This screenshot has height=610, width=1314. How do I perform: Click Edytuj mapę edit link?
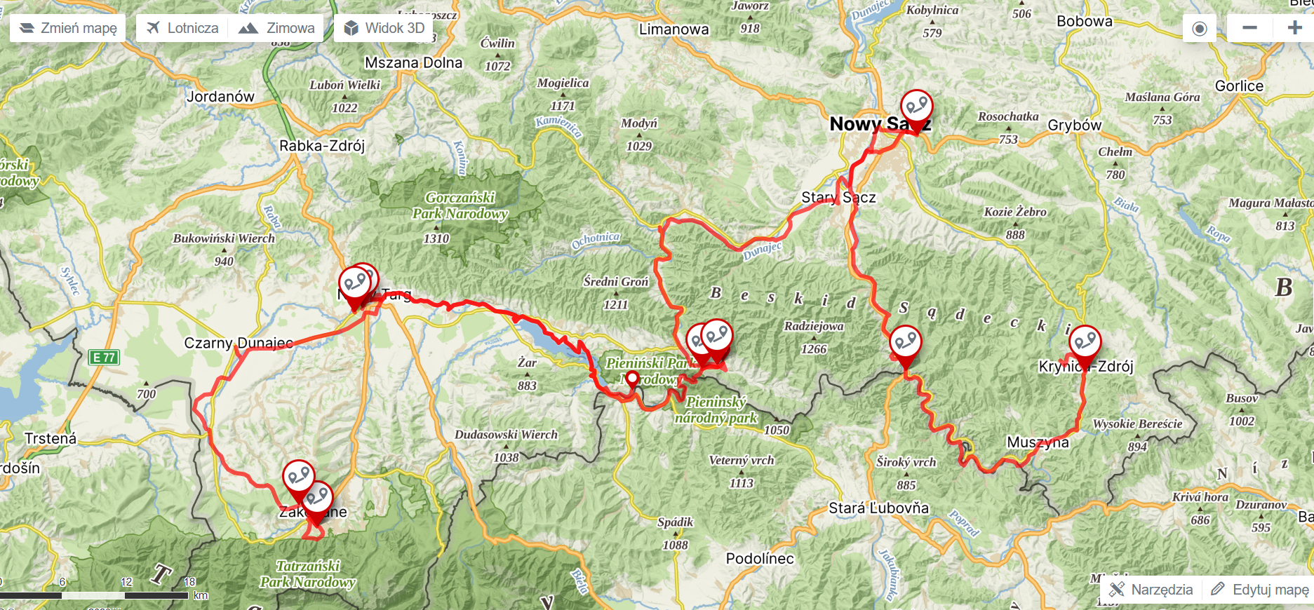click(x=1260, y=590)
